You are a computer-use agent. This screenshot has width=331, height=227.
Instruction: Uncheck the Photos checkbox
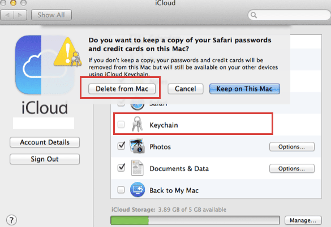[121, 146]
